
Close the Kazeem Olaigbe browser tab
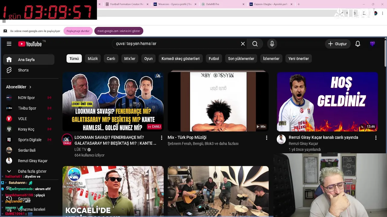[x=291, y=4]
